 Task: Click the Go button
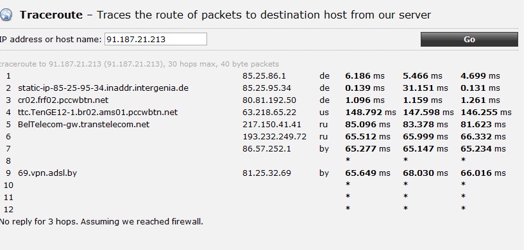pyautogui.click(x=469, y=40)
